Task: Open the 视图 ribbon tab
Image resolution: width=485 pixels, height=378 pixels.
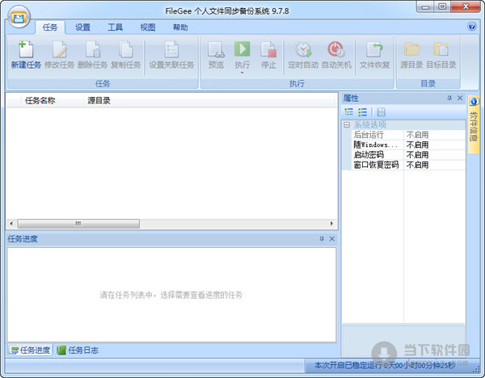Action: [x=148, y=27]
